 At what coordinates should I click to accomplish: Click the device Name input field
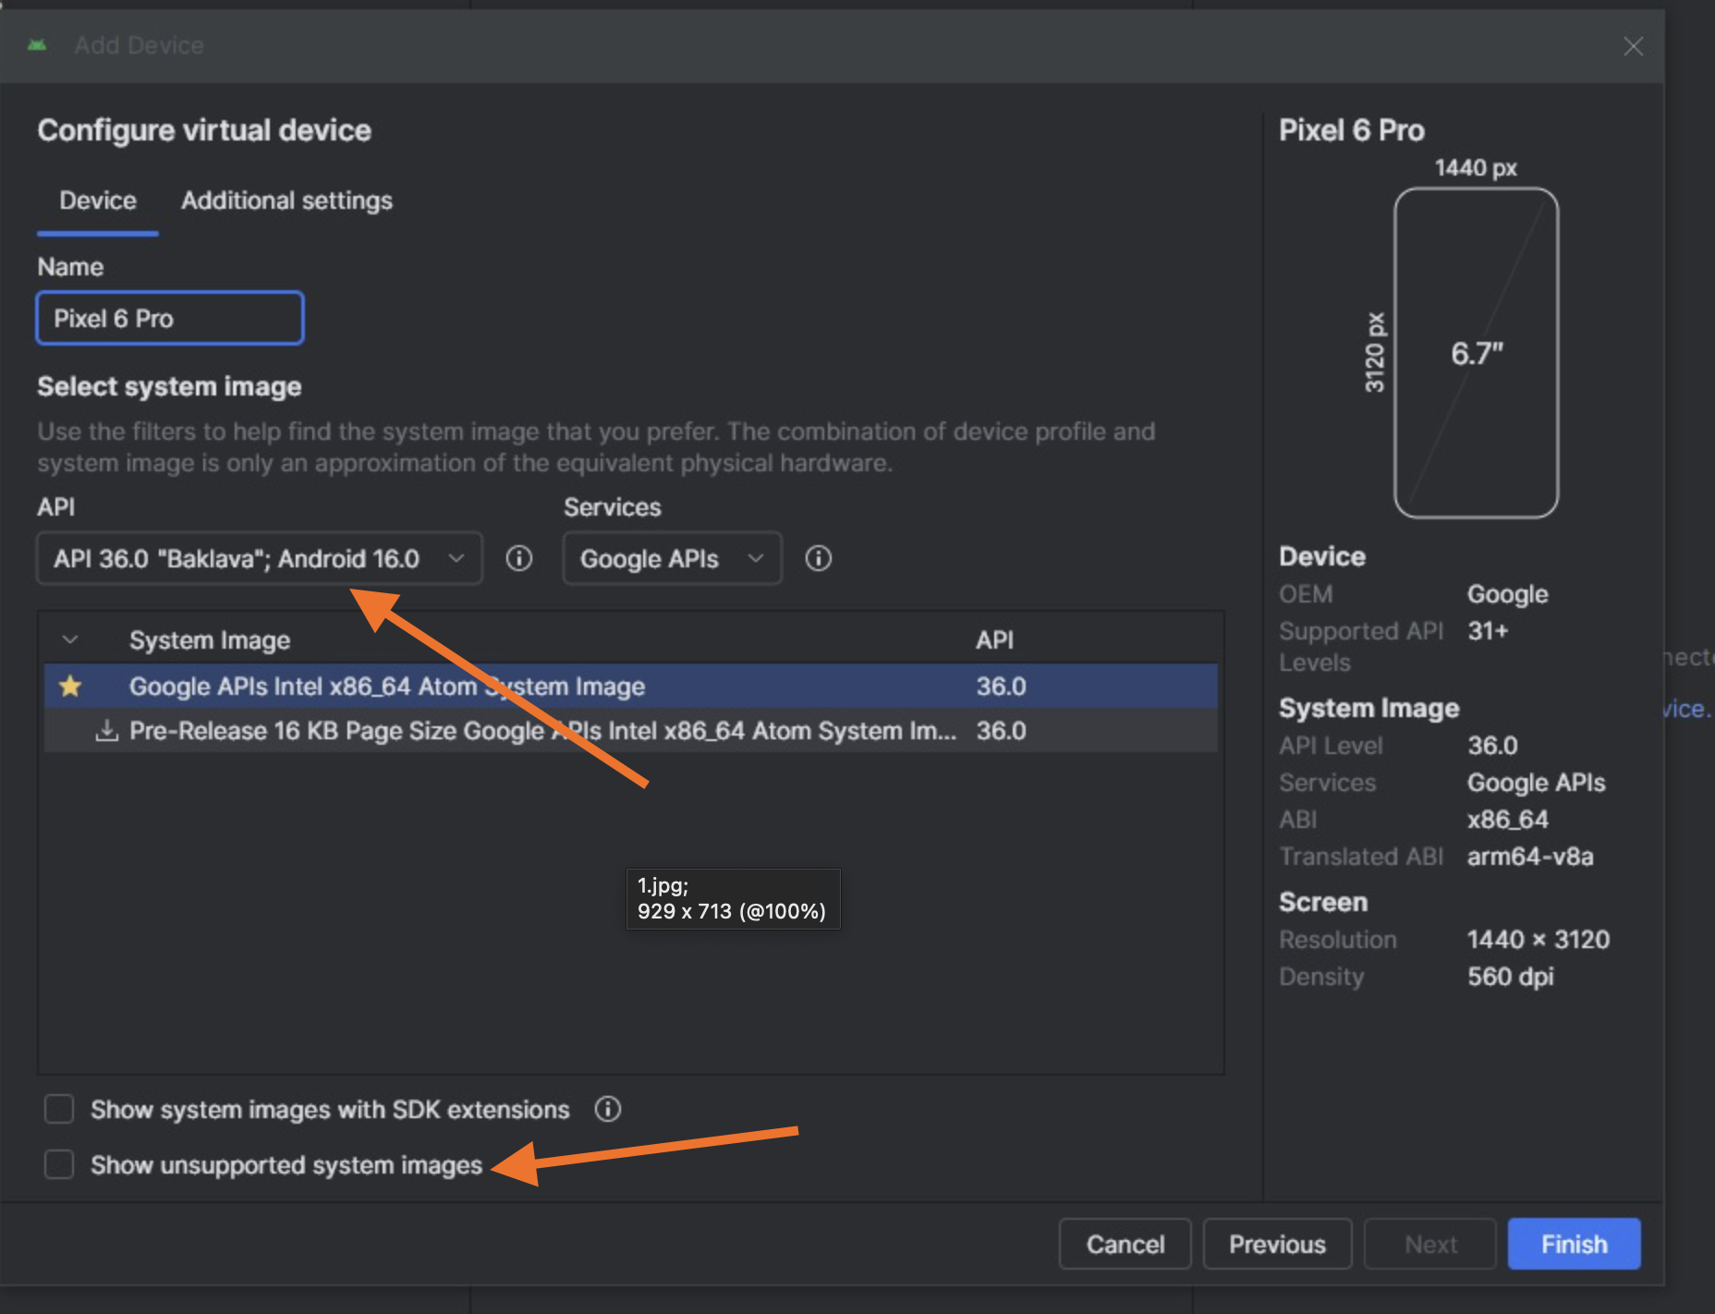(170, 319)
